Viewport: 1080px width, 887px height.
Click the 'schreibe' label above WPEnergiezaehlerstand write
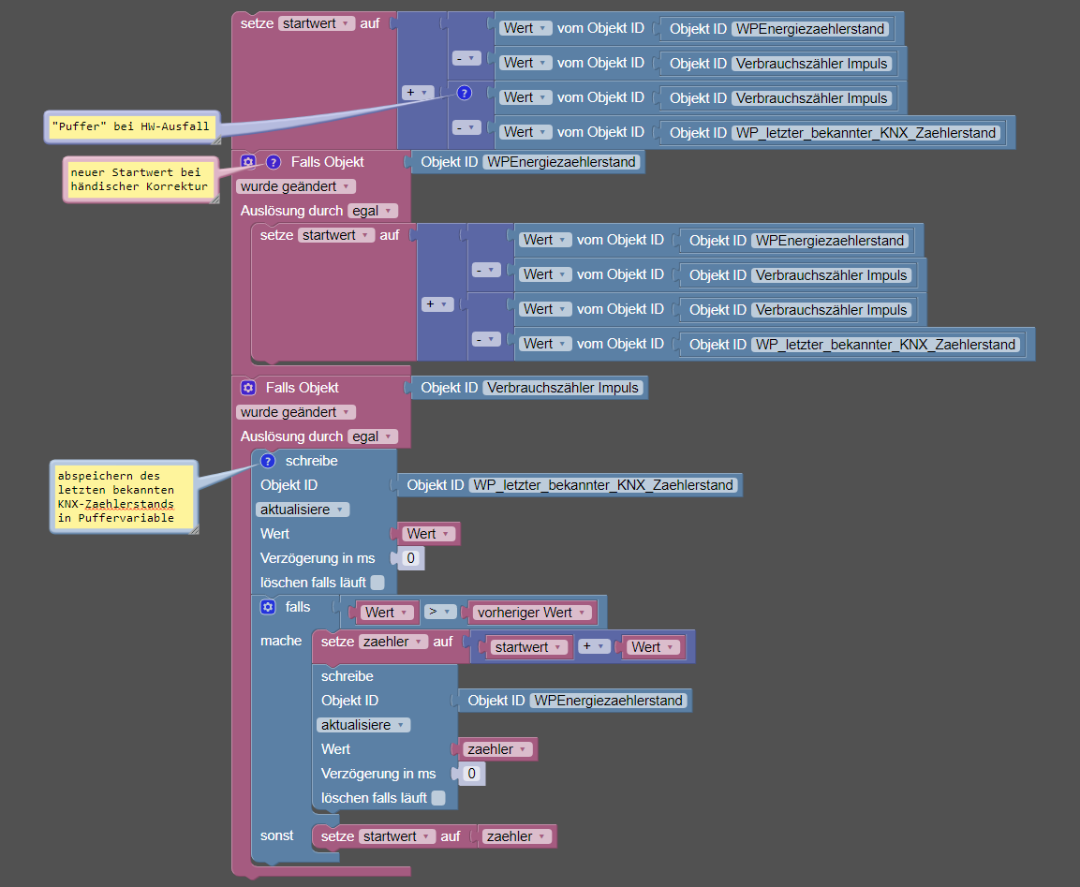(x=348, y=676)
